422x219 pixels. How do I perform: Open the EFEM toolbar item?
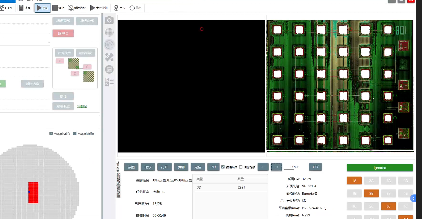(x=6, y=8)
